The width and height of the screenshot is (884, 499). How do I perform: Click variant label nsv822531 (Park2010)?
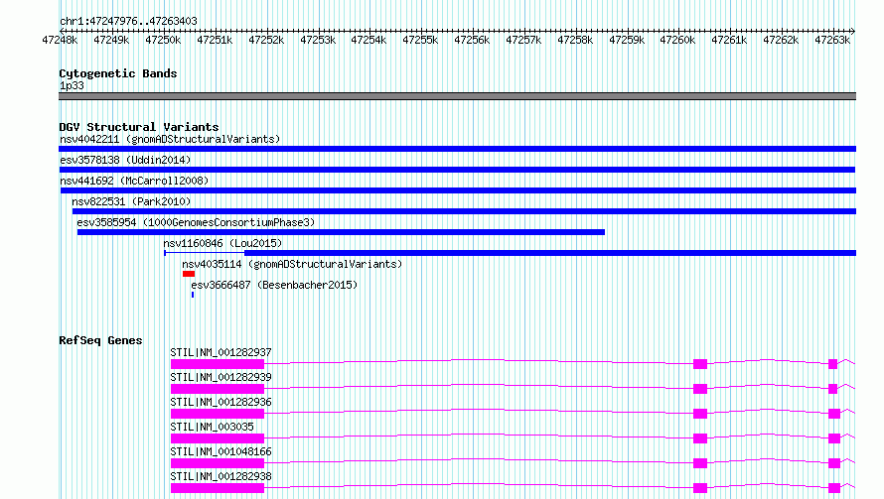(x=131, y=201)
